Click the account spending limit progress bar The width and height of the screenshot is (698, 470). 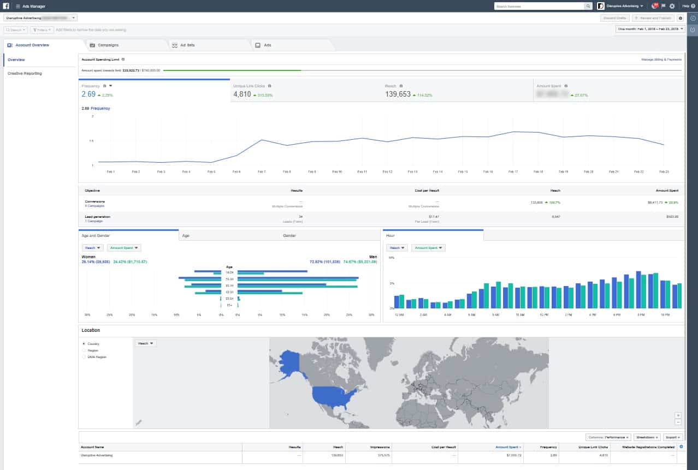pos(422,70)
